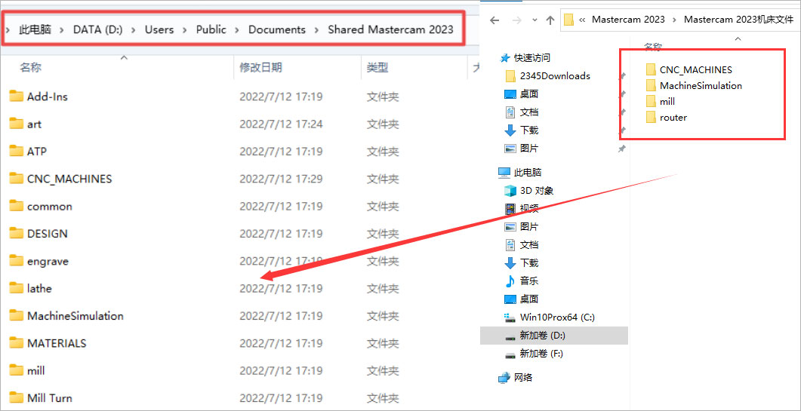The image size is (801, 411).
Task: Click Public breadcrumb
Action: pyautogui.click(x=211, y=29)
